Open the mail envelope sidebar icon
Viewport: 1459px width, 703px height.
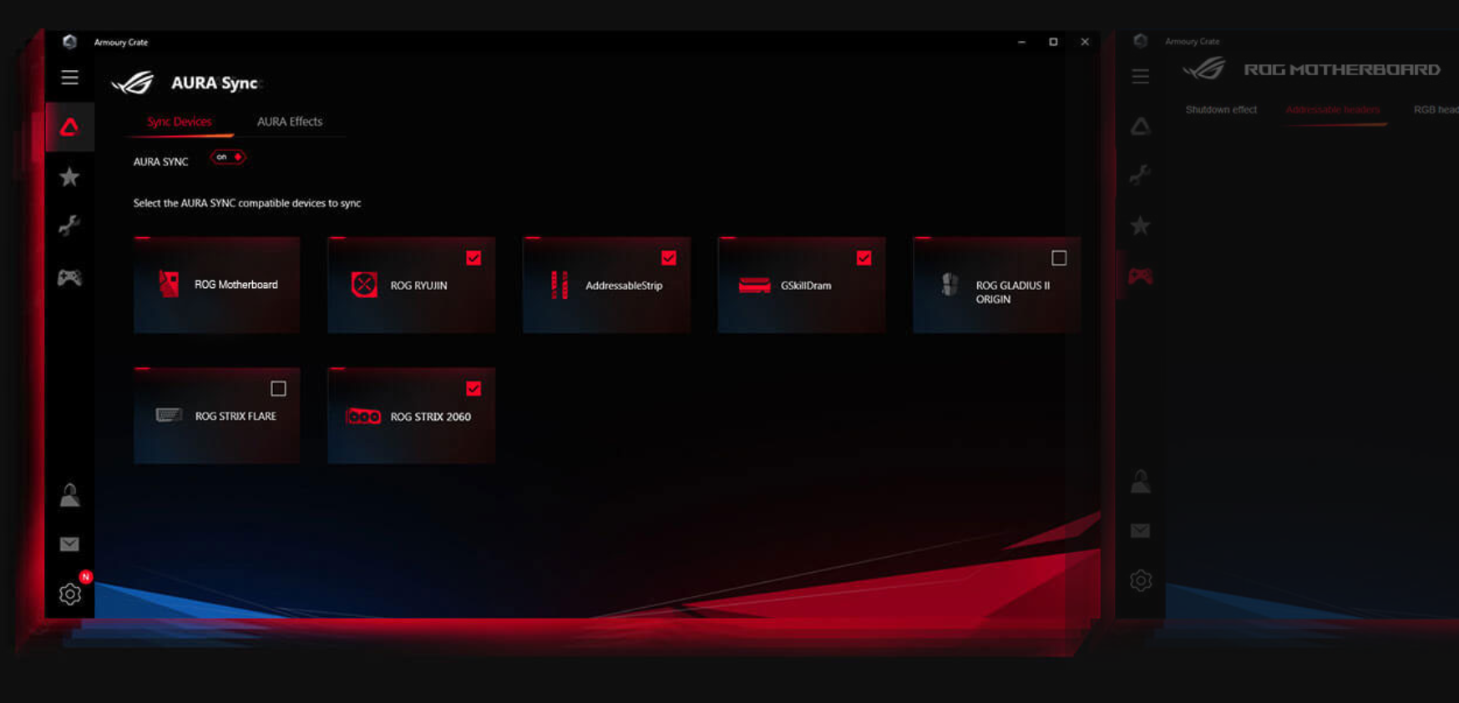click(x=69, y=544)
